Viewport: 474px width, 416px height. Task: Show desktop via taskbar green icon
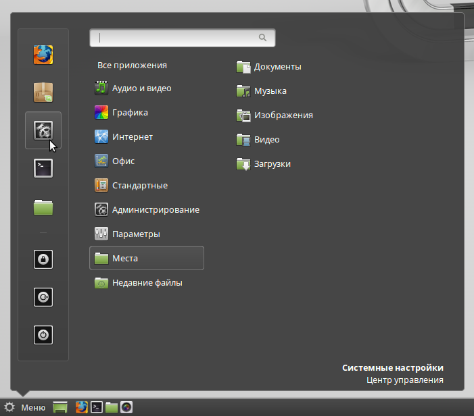tap(60, 407)
